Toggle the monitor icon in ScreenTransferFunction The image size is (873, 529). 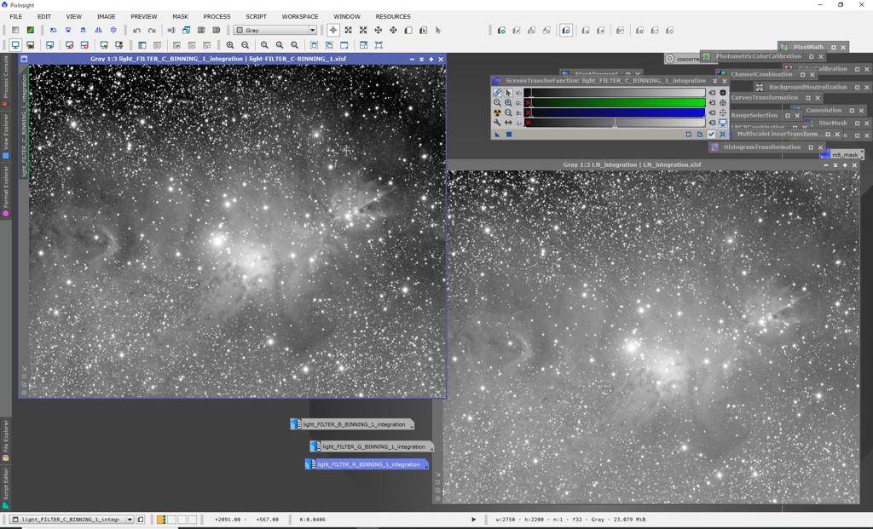[x=723, y=123]
